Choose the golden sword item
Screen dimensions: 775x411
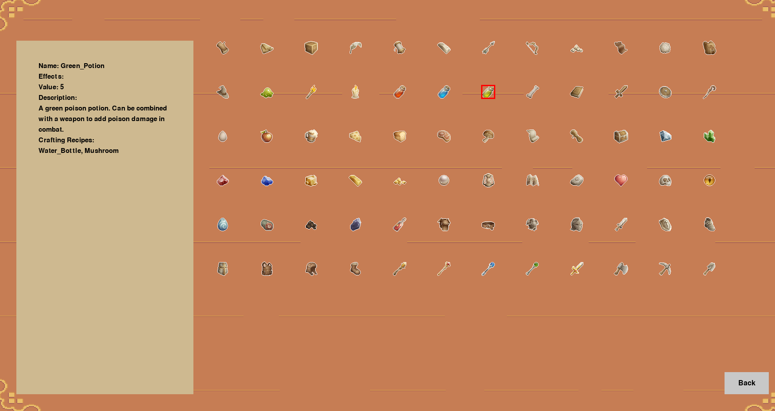pyautogui.click(x=577, y=269)
